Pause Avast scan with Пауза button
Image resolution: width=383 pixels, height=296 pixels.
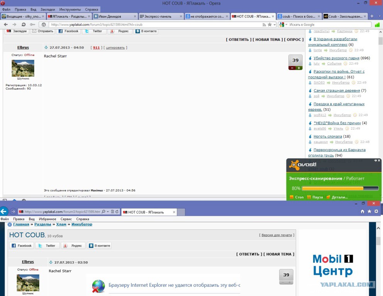tap(315, 197)
